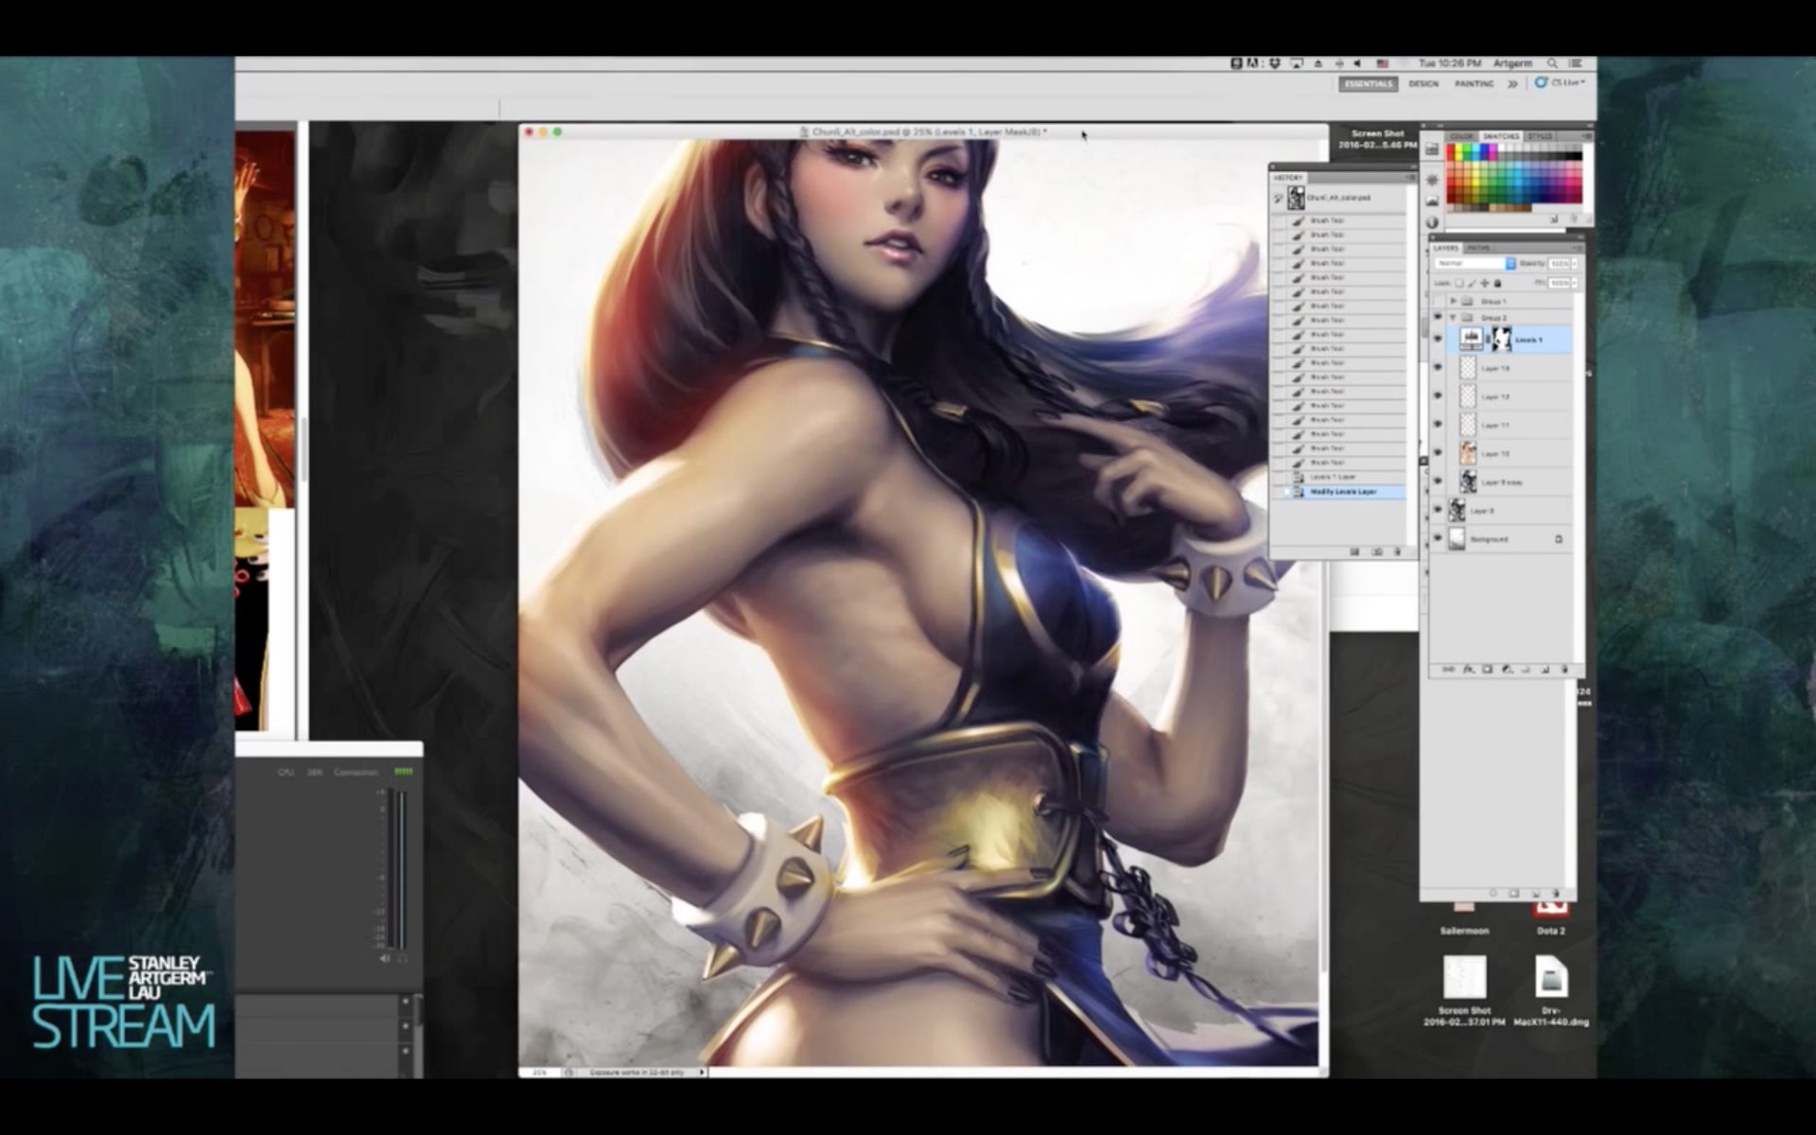The image size is (1816, 1135).
Task: Switch to the Paths tab
Action: click(1478, 248)
